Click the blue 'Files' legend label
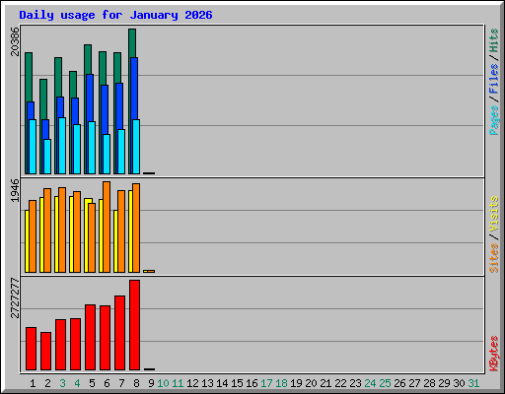Image resolution: width=505 pixels, height=394 pixels. tap(493, 78)
